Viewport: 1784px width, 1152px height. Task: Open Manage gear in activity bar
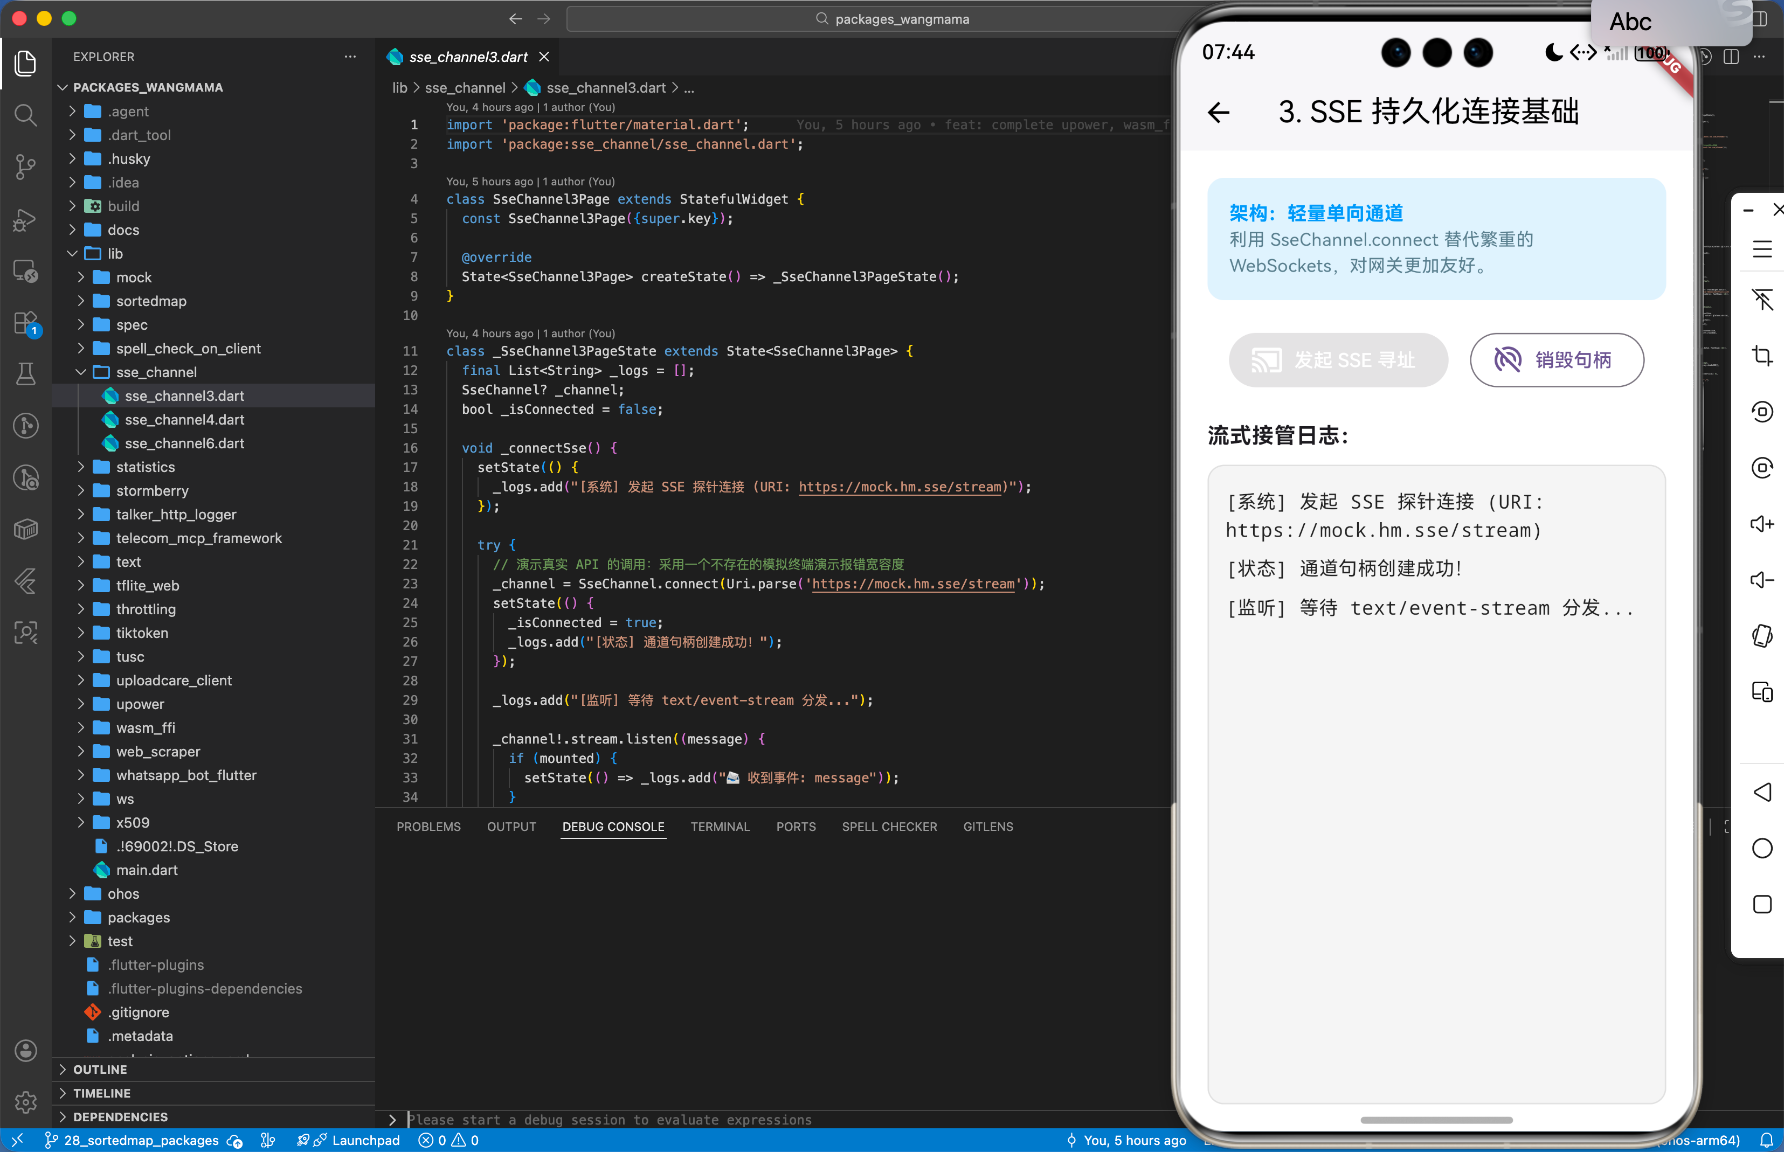(x=25, y=1101)
